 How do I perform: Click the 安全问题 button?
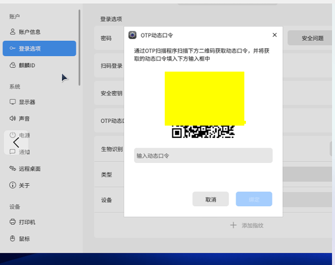[x=311, y=38]
